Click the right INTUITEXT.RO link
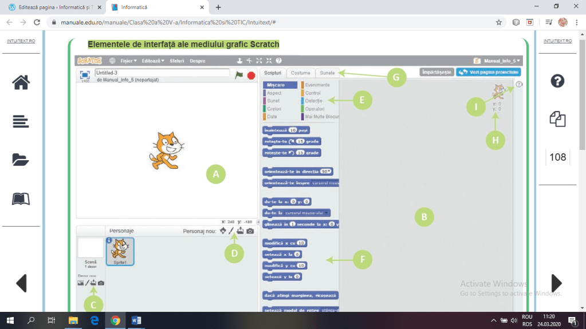The image size is (586, 329). [x=557, y=41]
